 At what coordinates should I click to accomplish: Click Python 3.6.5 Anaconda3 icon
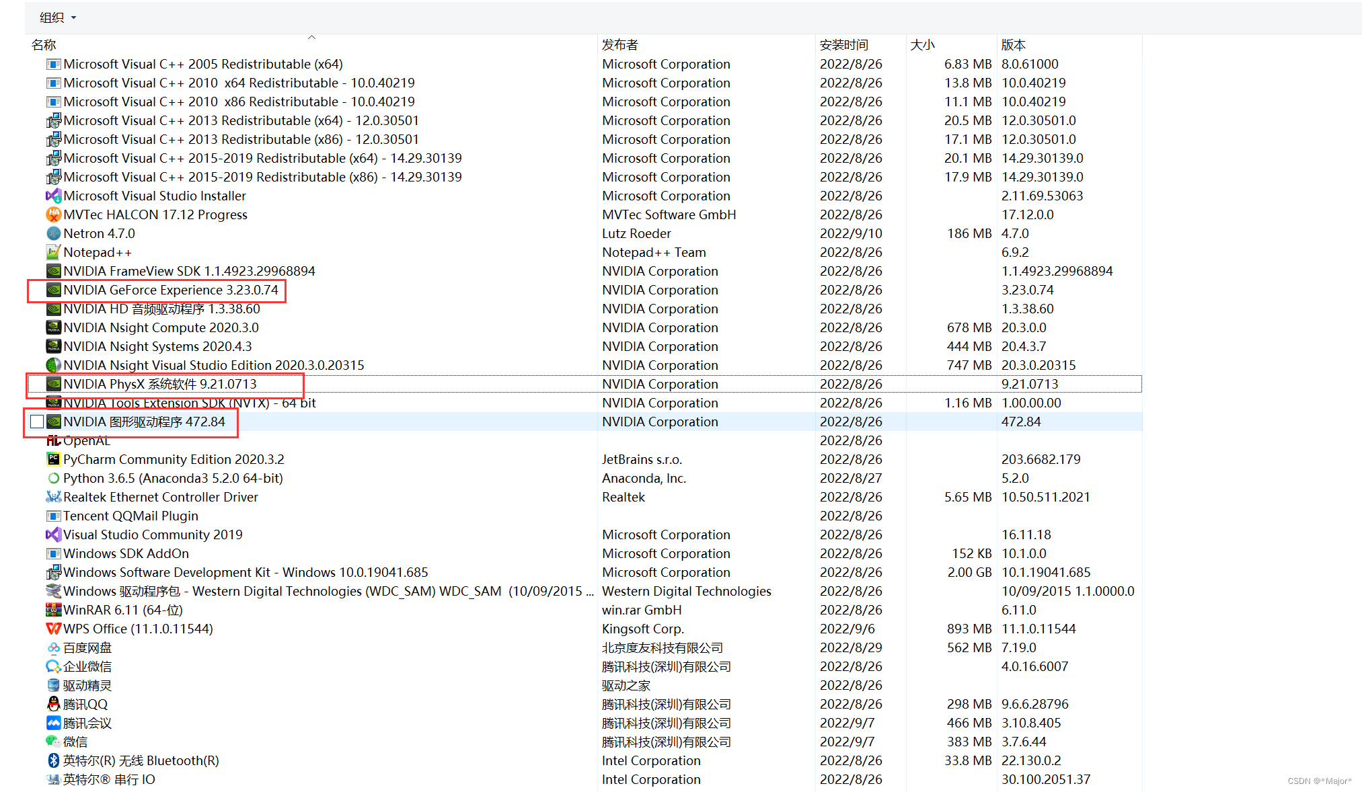click(53, 478)
